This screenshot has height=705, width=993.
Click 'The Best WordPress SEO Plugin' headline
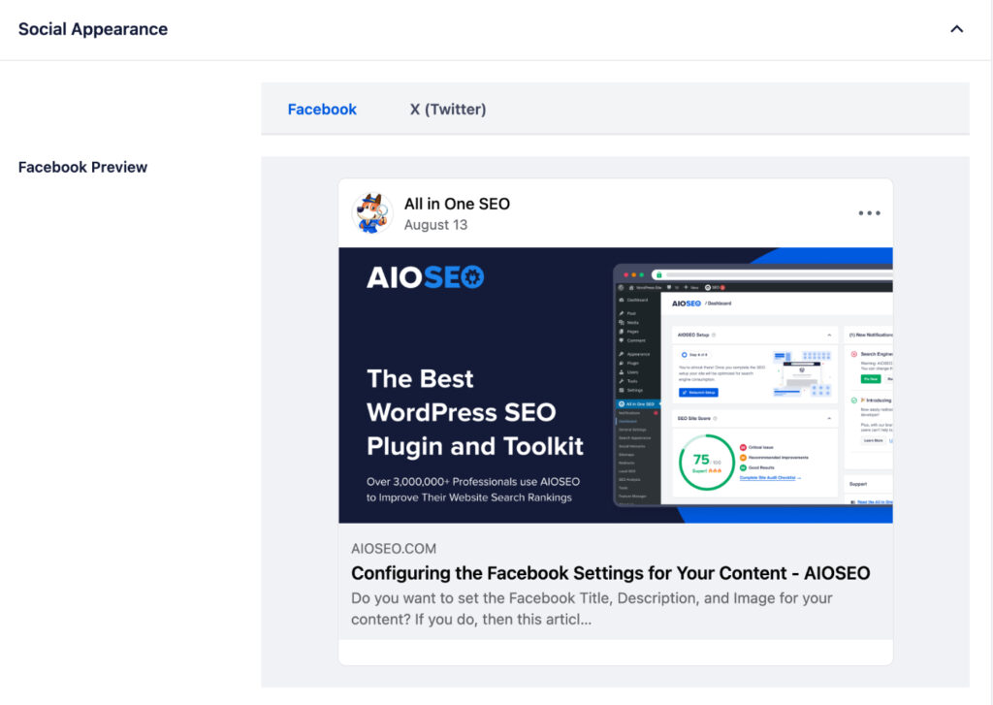click(474, 412)
